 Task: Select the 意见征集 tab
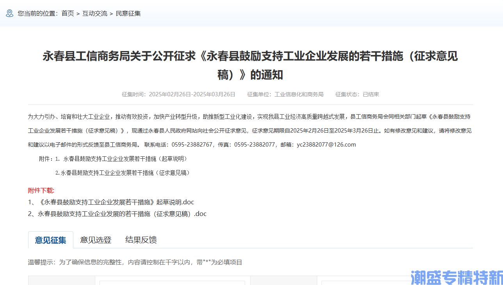pos(51,240)
